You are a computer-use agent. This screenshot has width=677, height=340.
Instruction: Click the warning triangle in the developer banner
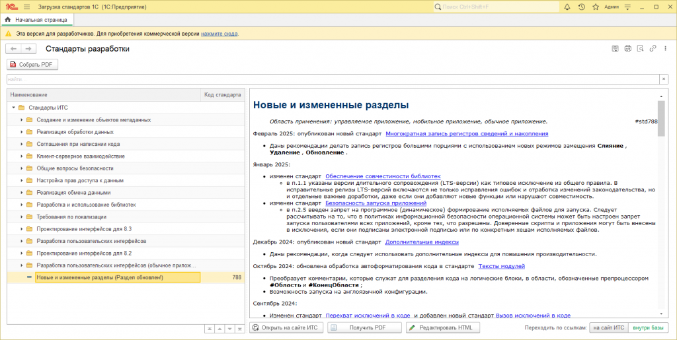click(9, 34)
